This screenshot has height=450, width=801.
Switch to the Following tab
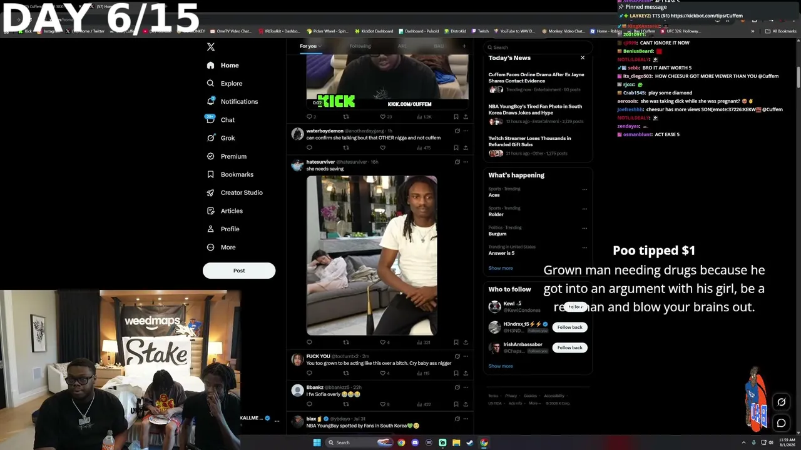(x=360, y=46)
